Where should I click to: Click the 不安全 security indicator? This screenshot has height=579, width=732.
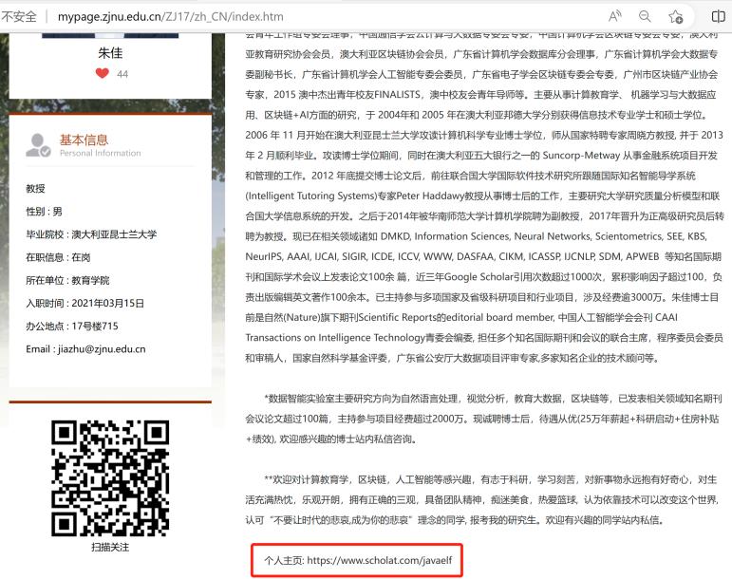pyautogui.click(x=19, y=17)
